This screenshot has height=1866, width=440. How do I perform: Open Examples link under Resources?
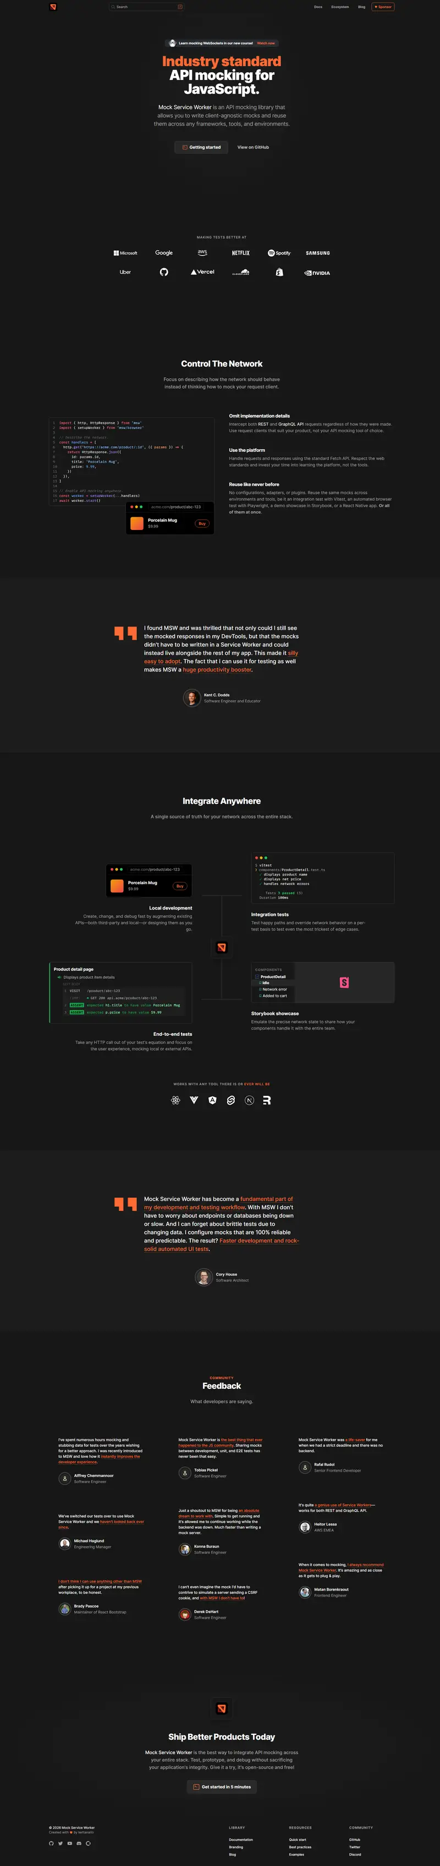click(x=296, y=1854)
